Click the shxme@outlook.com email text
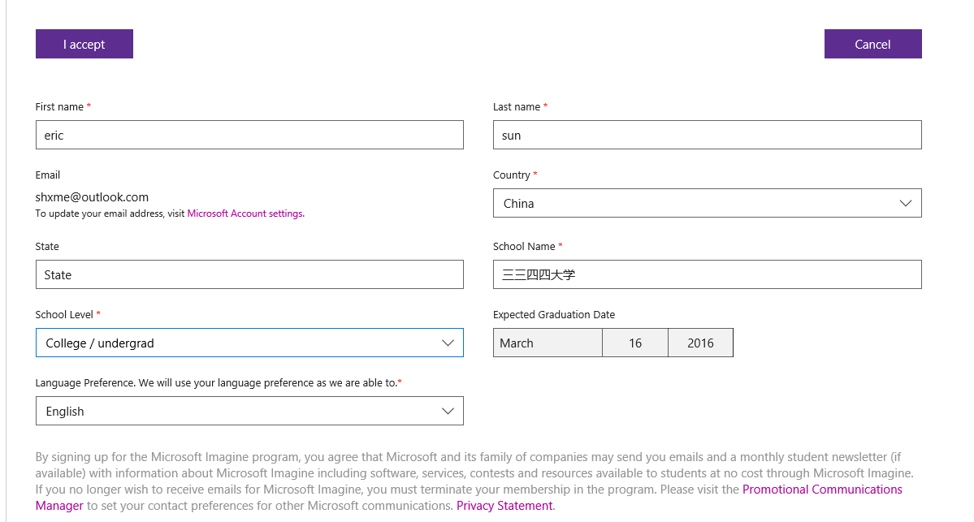Viewport: 974px width, 522px height. (92, 197)
